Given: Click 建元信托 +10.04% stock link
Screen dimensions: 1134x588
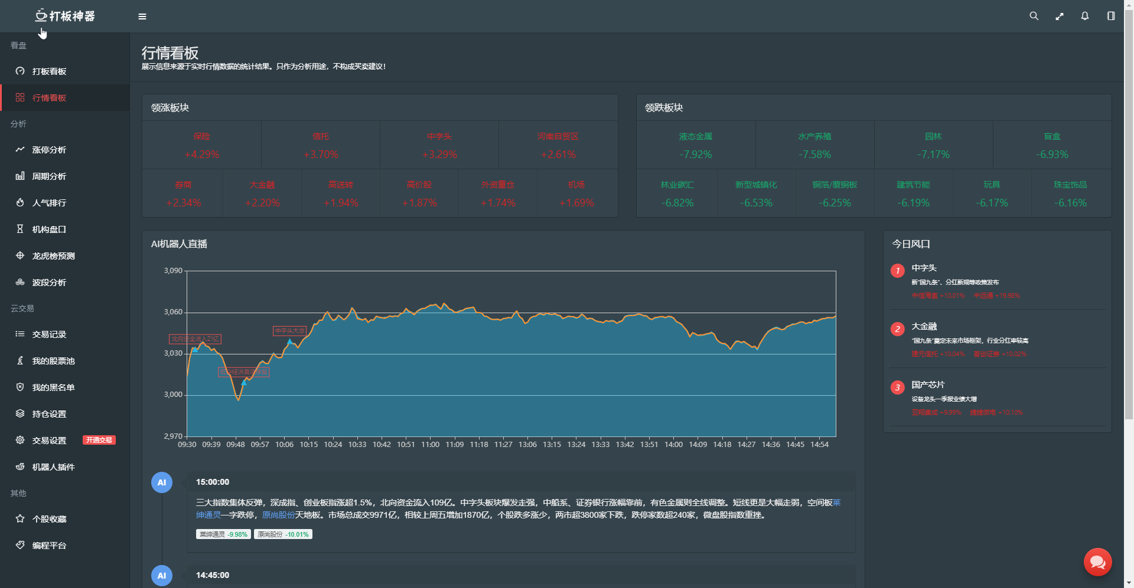Looking at the screenshot, I should pos(938,354).
